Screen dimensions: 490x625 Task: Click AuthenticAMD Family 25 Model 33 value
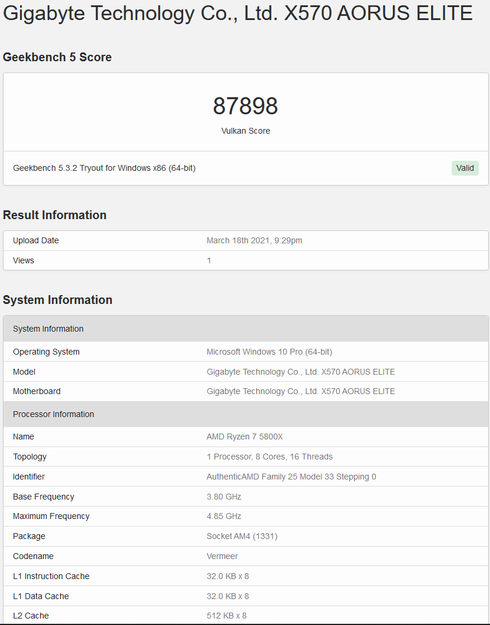click(x=291, y=477)
